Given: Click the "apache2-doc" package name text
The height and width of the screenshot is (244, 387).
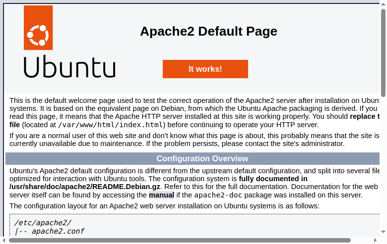Looking at the screenshot, I should pos(218,195).
